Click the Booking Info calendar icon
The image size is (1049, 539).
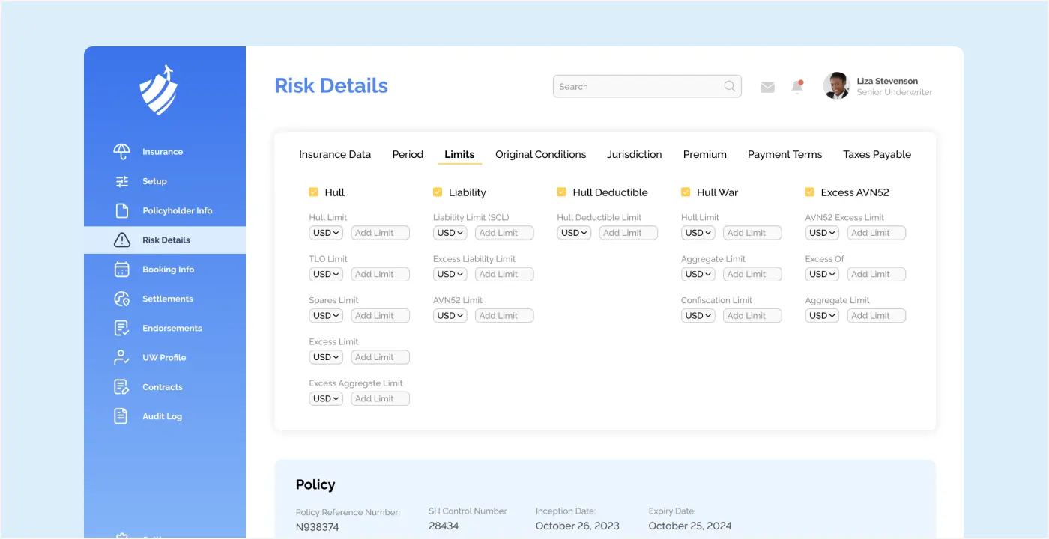tap(121, 269)
